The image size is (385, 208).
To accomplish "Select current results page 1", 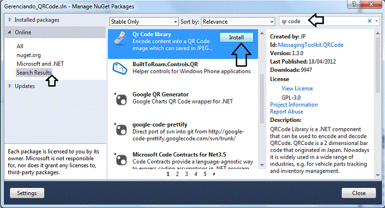I will pyautogui.click(x=168, y=174).
